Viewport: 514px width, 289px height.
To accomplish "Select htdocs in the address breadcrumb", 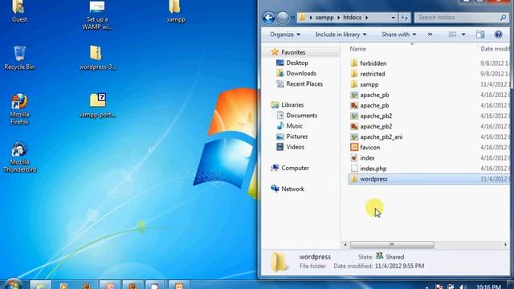I will point(352,18).
